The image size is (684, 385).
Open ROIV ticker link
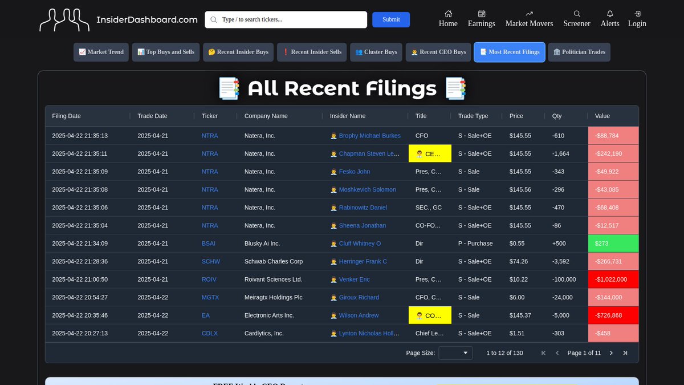209,279
